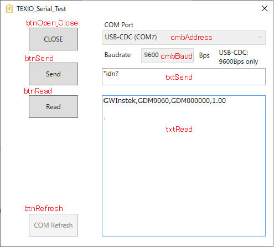Viewport: 274px width, 247px height.
Task: Click the red cmbAddress annotation text
Action: click(x=192, y=38)
